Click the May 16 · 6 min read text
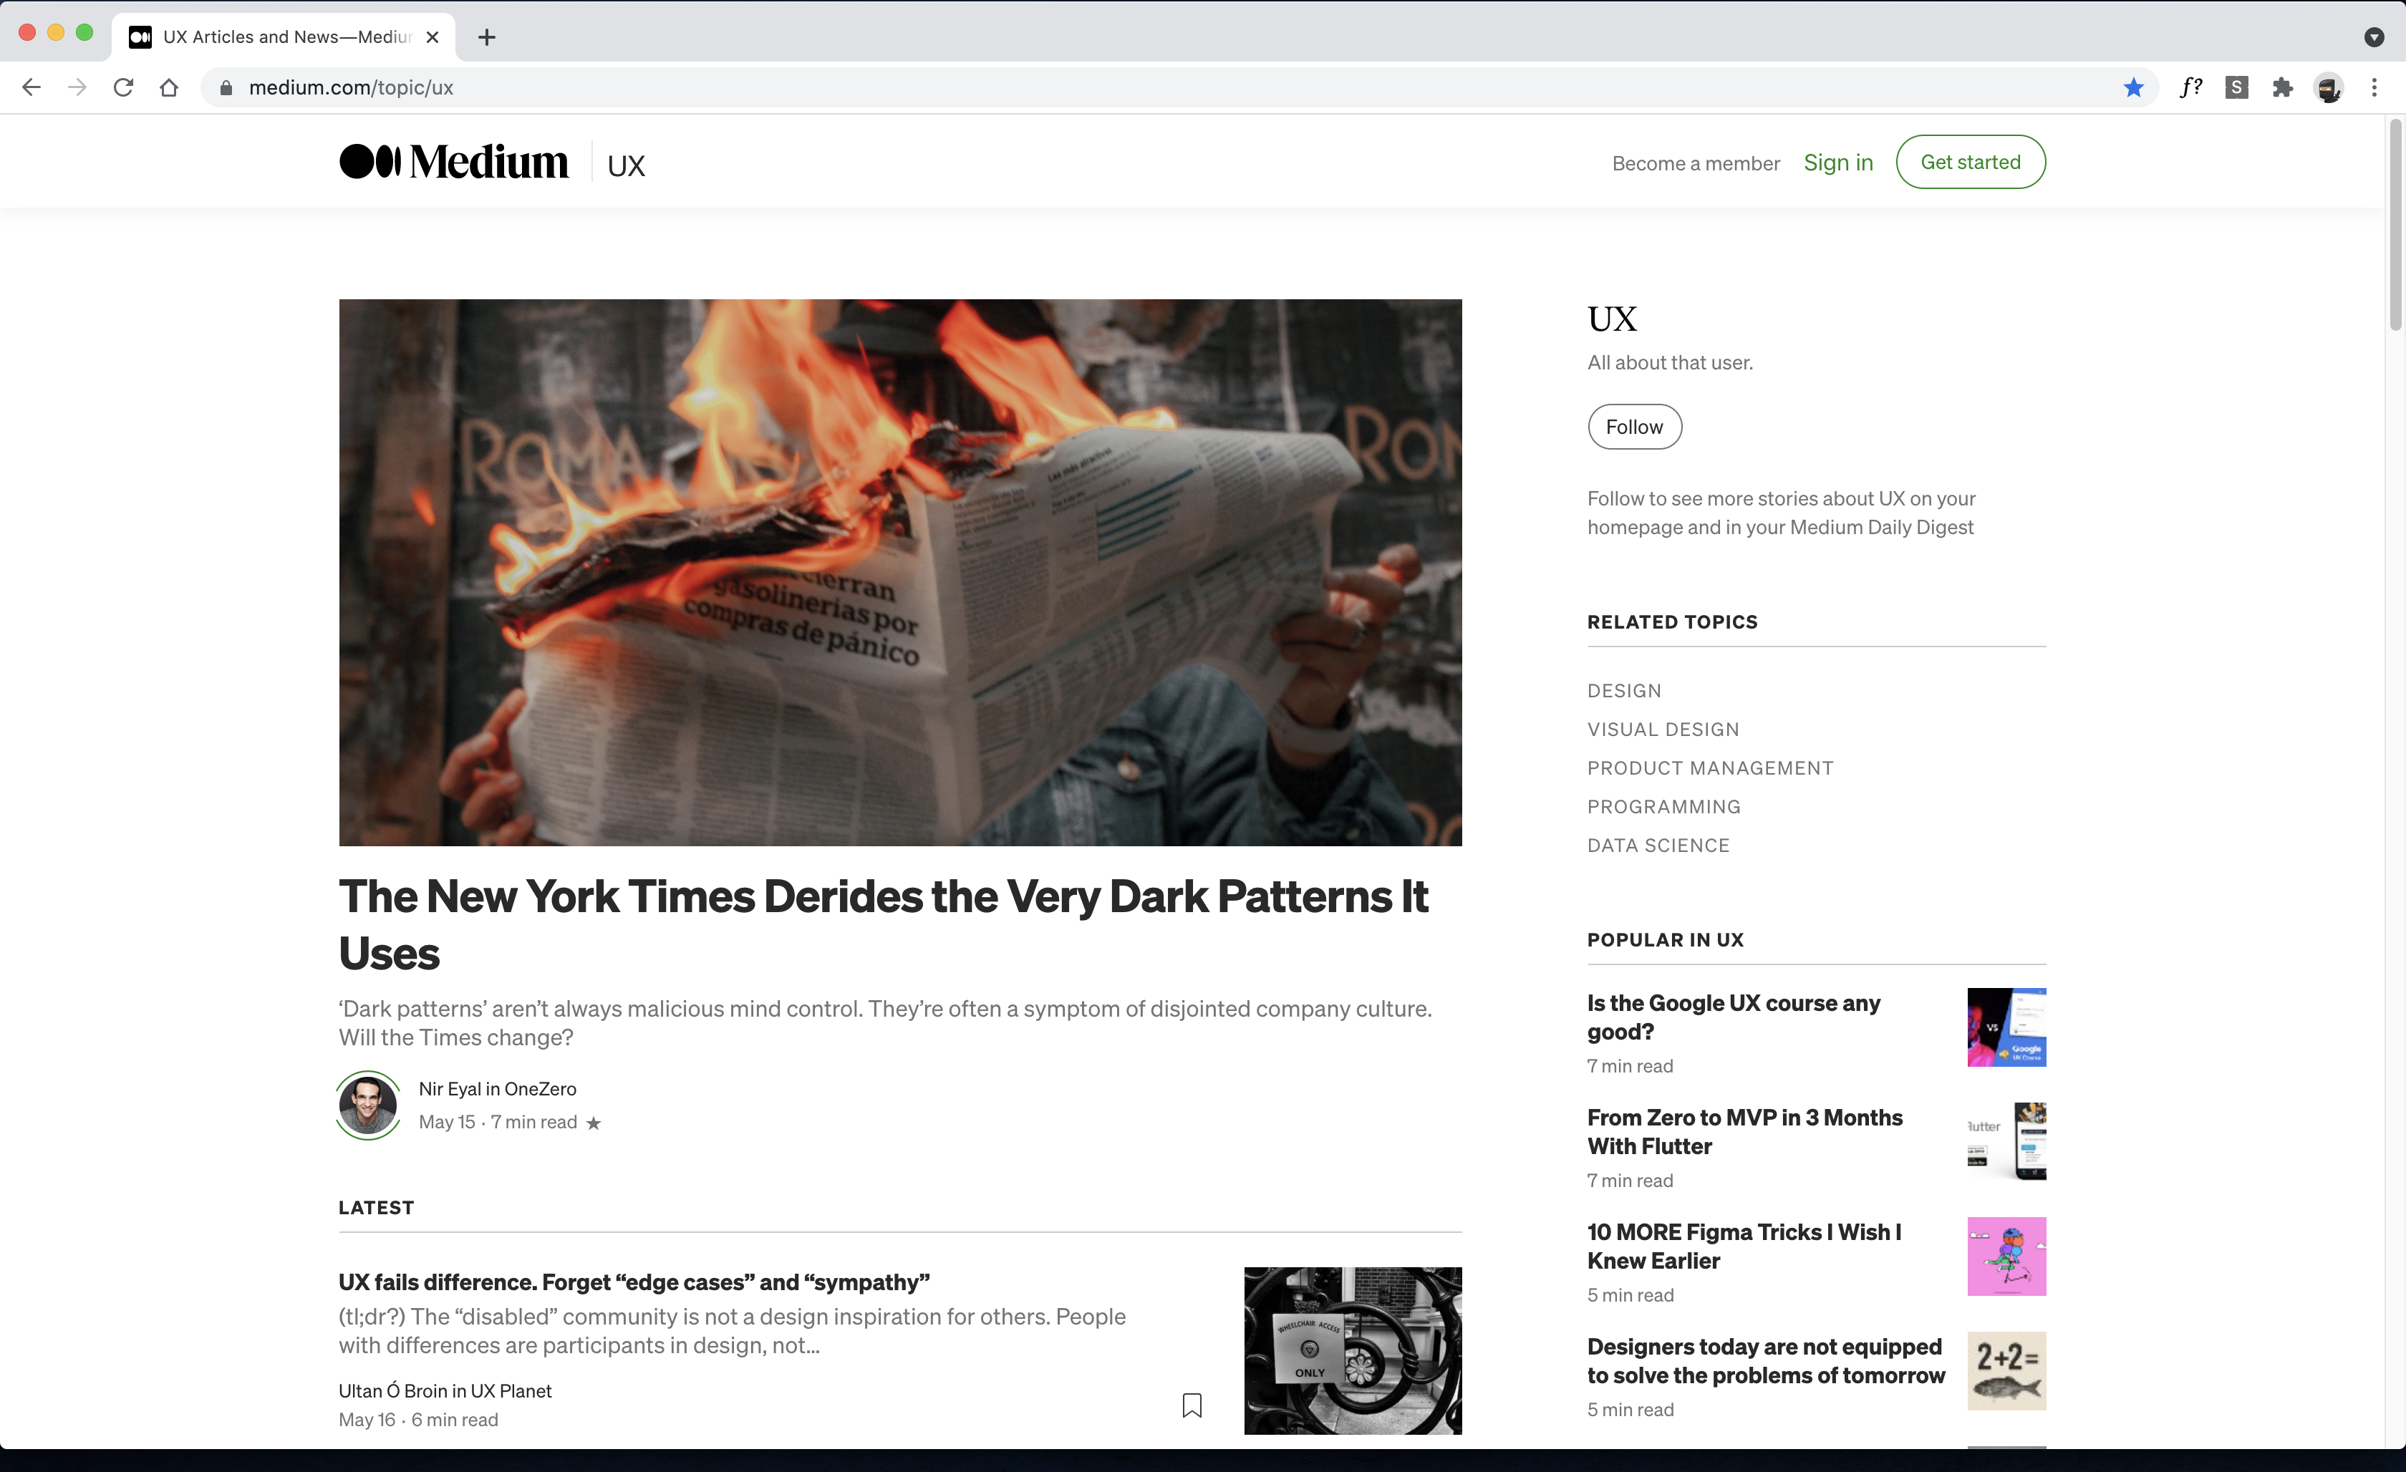 (419, 1420)
